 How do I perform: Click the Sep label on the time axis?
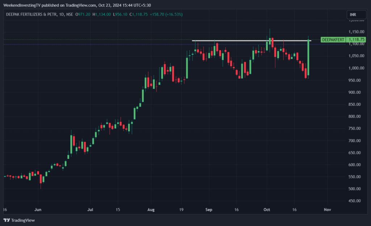(x=209, y=210)
